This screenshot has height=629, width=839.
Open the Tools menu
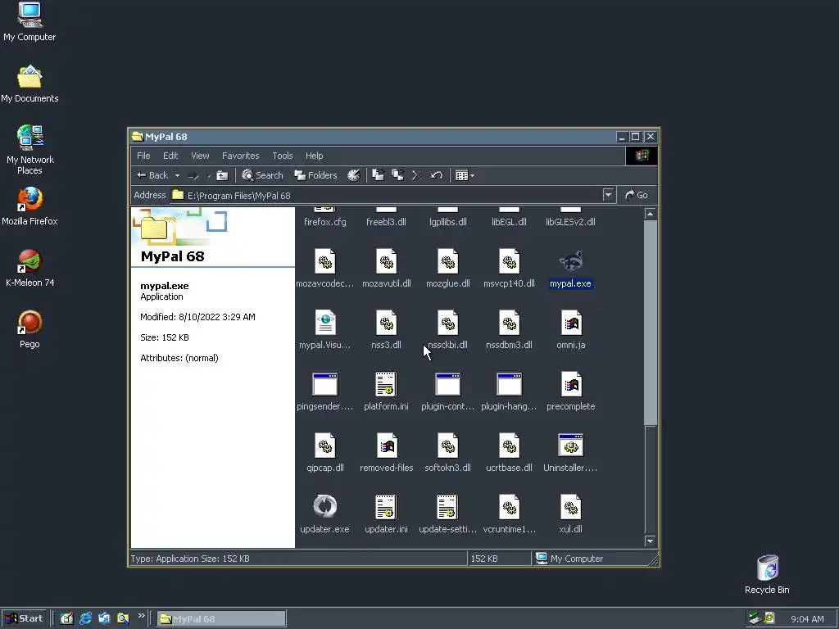(x=283, y=156)
